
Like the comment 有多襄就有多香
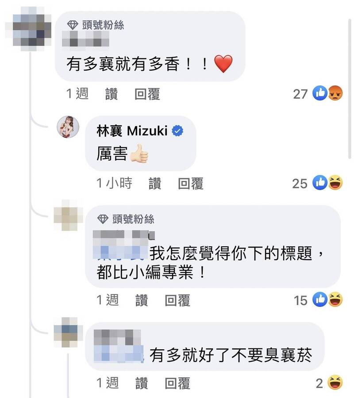click(112, 94)
